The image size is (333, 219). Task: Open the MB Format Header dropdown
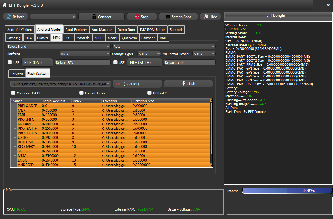point(204,54)
